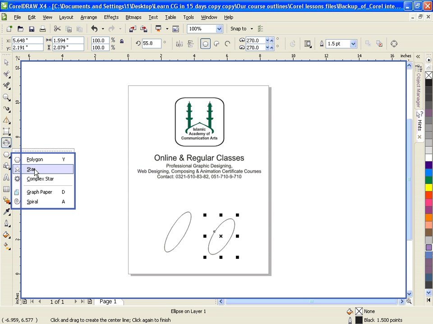Expand the application launcher arrow
Image resolution: width=433 pixels, height=324 pixels.
point(167,29)
